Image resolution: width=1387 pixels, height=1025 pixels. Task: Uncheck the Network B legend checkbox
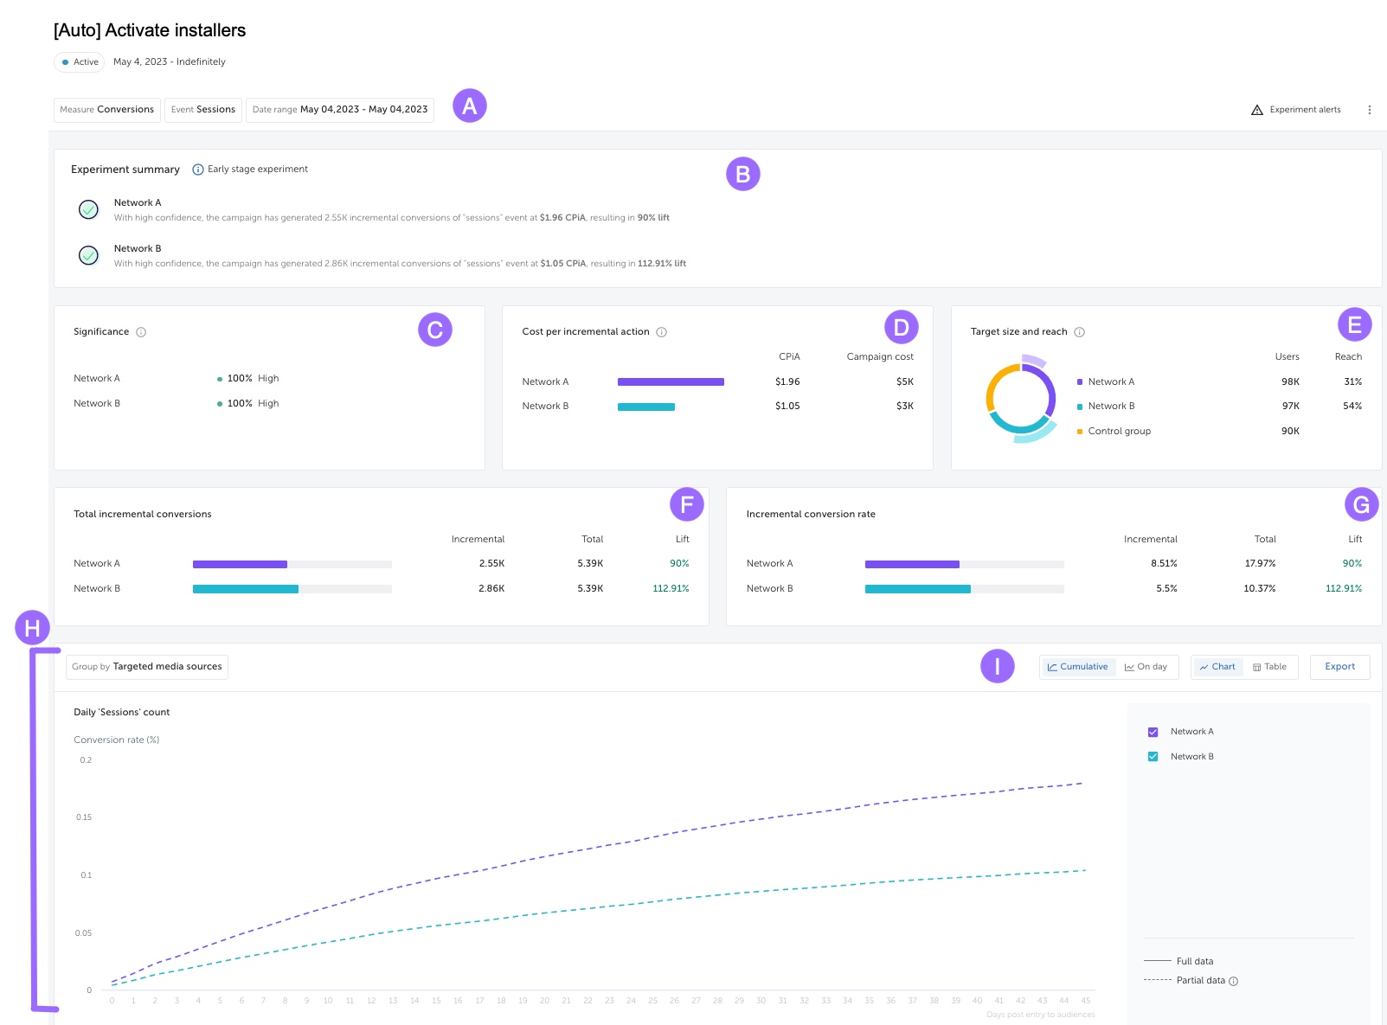pos(1153,757)
